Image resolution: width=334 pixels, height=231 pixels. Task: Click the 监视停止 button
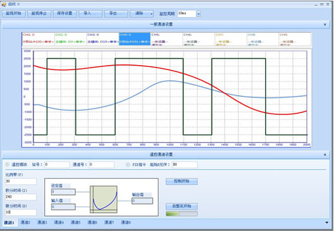coord(39,13)
